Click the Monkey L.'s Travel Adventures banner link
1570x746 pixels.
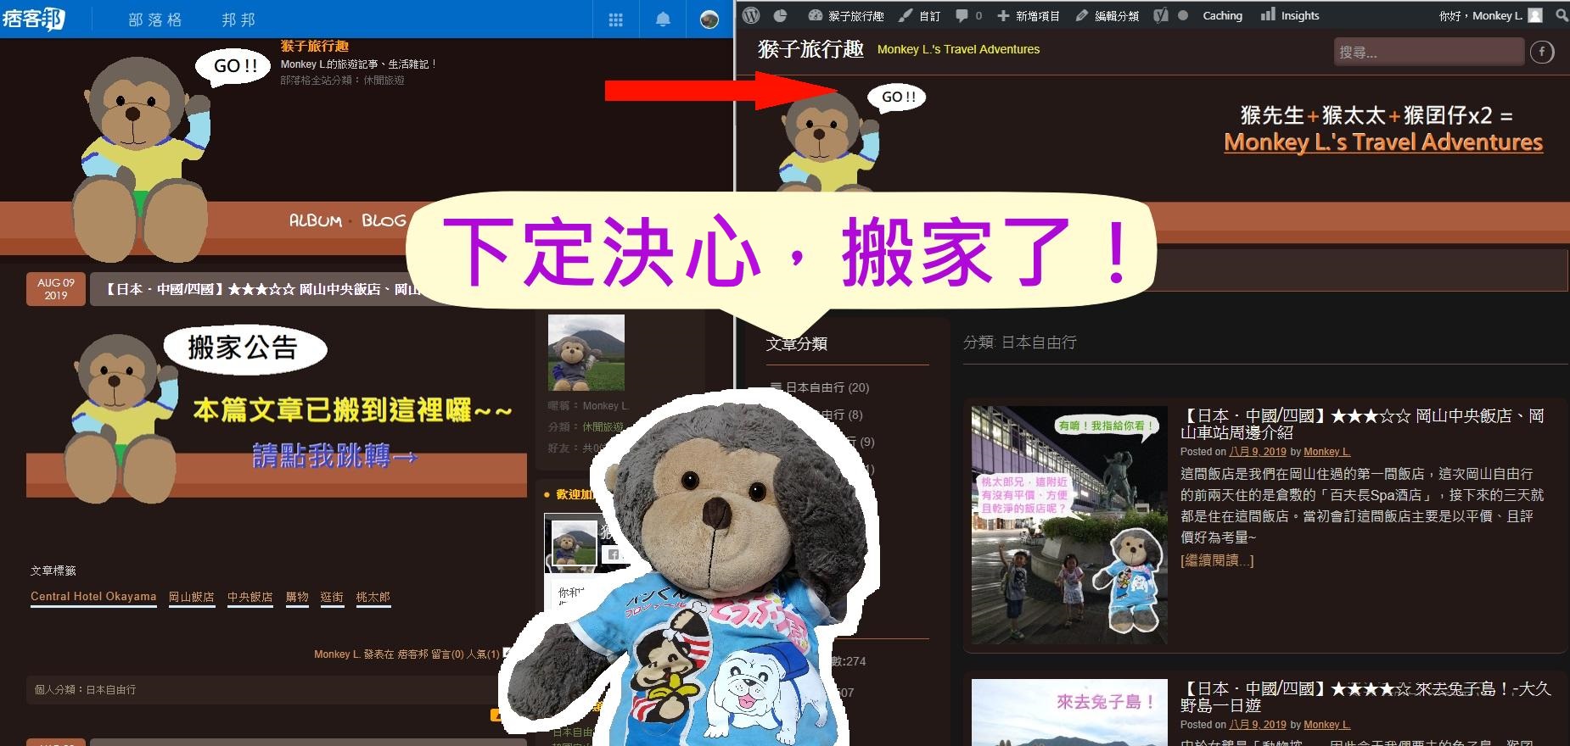click(x=1383, y=142)
